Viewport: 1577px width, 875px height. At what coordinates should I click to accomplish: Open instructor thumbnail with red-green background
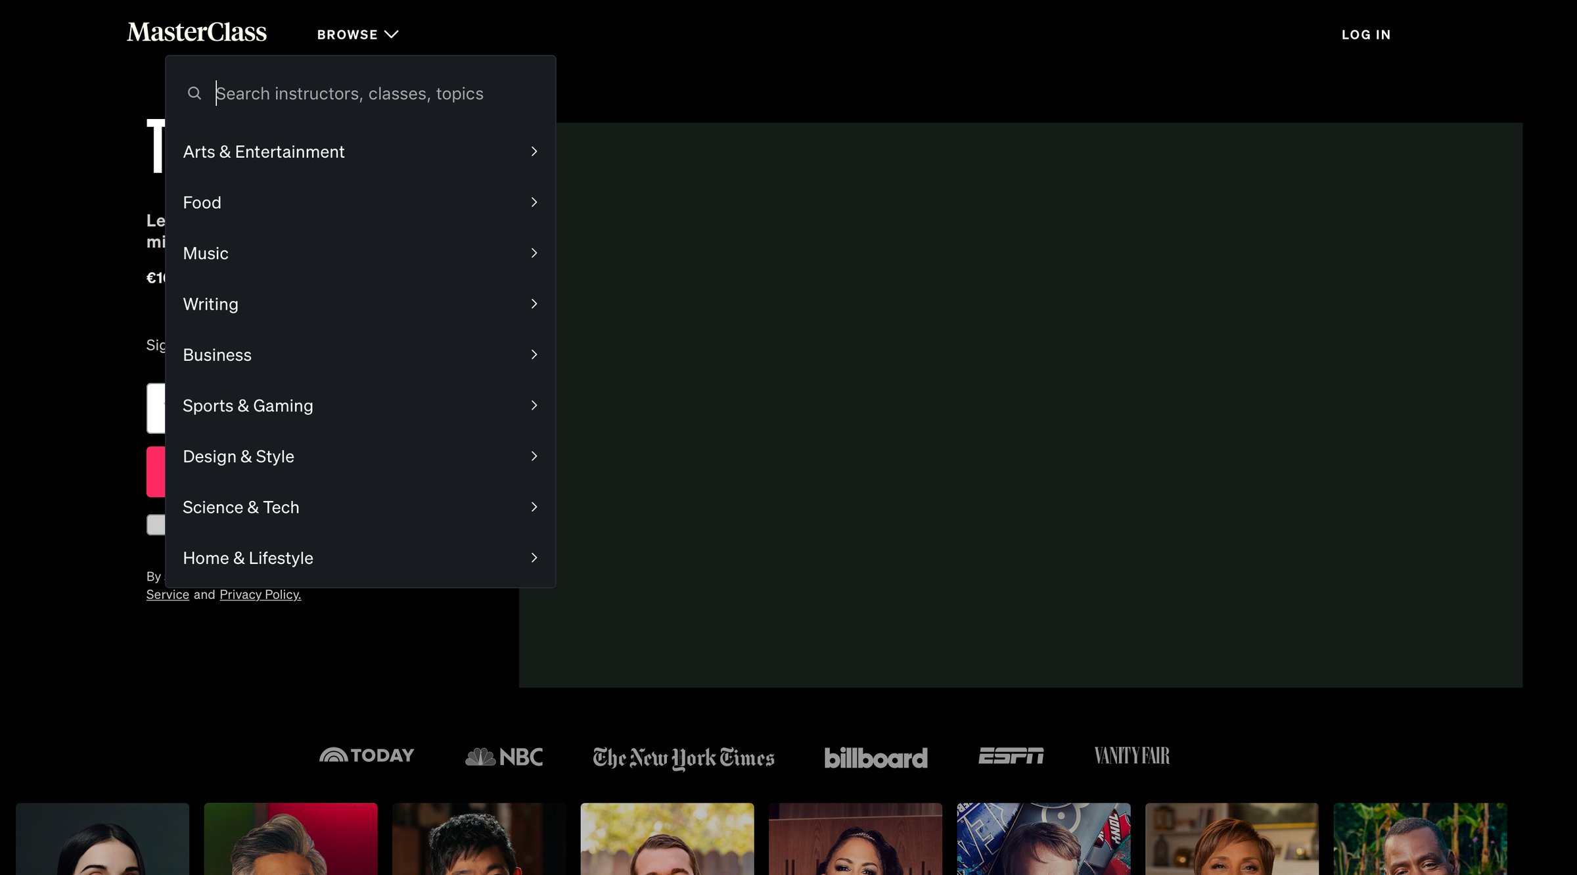(x=290, y=839)
